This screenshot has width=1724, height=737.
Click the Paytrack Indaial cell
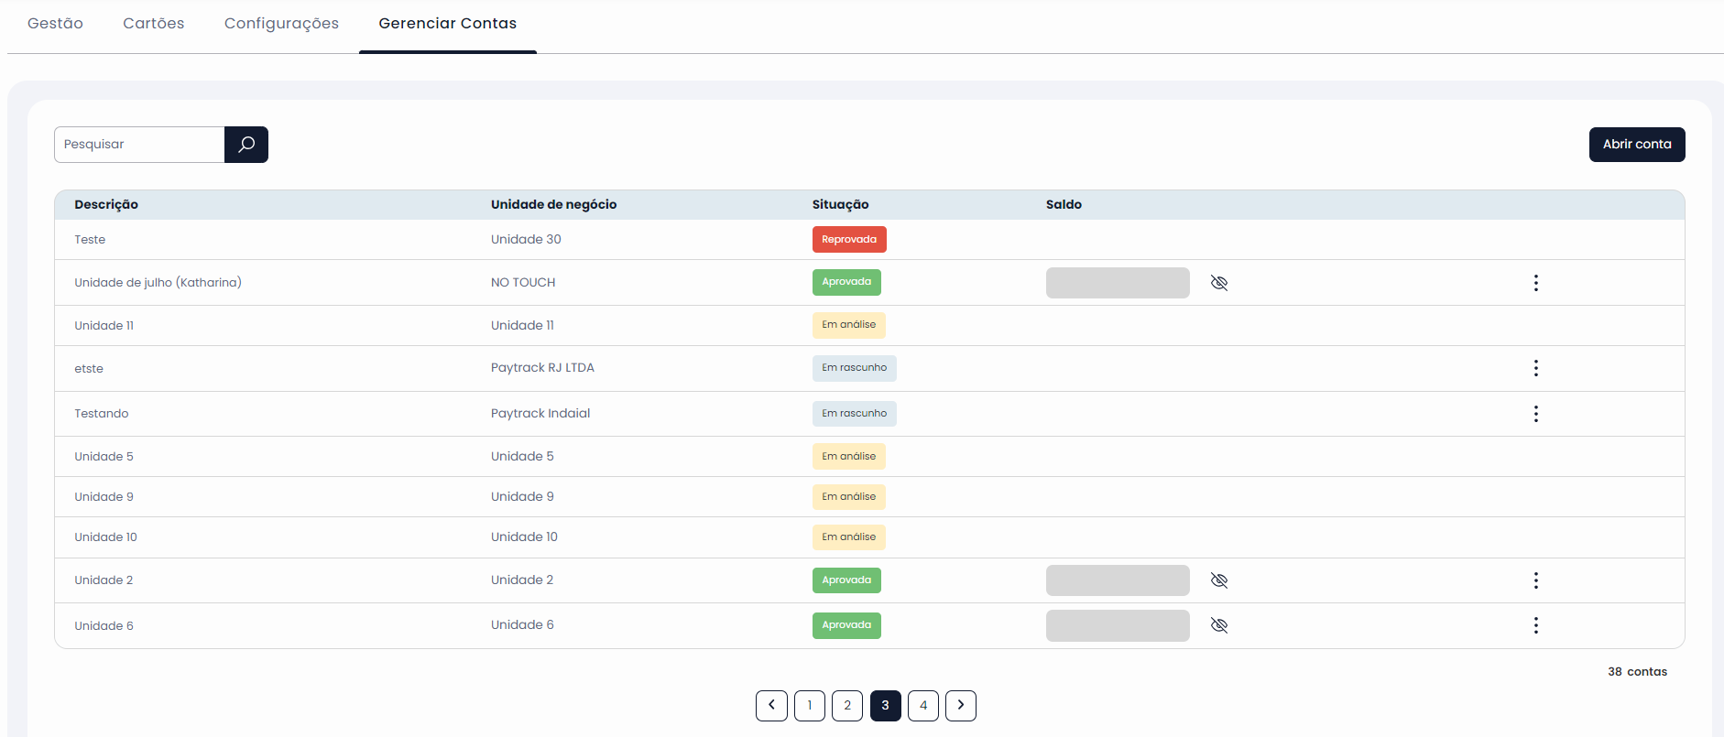coord(540,414)
